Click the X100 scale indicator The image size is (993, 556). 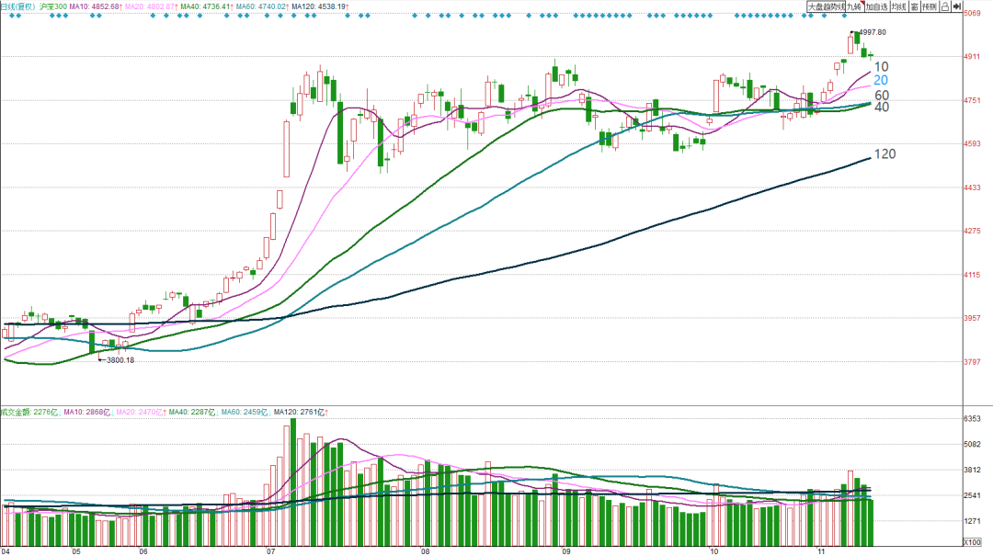coord(972,543)
